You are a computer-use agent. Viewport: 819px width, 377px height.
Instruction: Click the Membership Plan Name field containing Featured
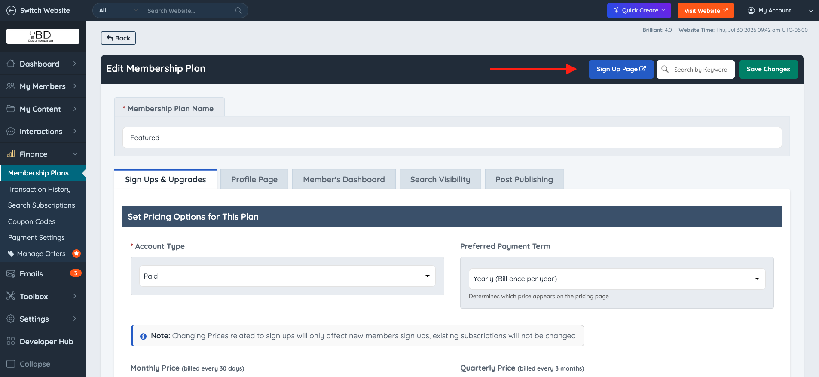coord(452,138)
